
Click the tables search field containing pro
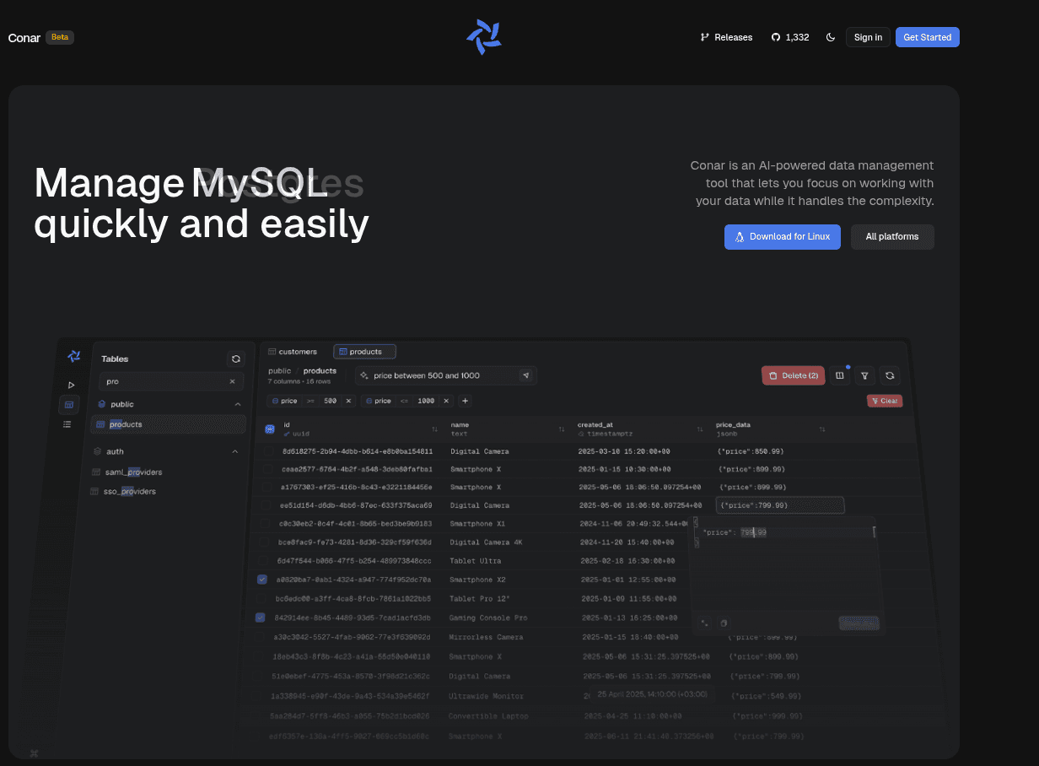click(166, 381)
